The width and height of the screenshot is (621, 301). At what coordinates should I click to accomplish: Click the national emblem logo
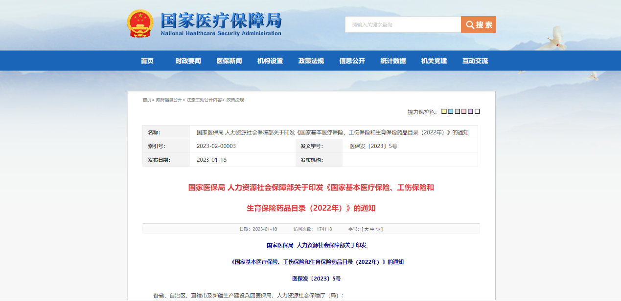pyautogui.click(x=140, y=23)
